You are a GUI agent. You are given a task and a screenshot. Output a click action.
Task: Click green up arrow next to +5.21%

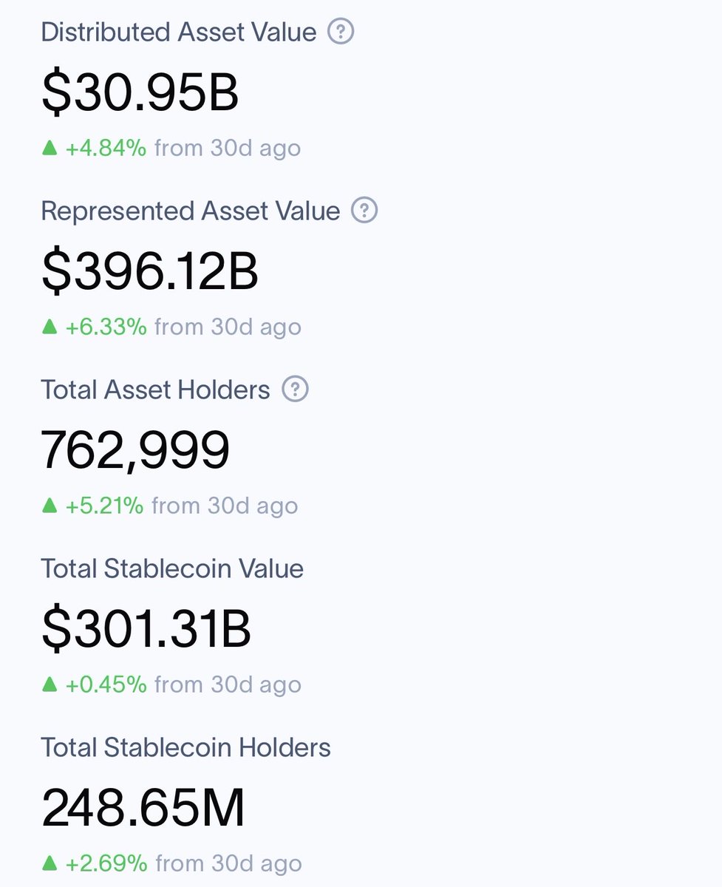point(50,506)
